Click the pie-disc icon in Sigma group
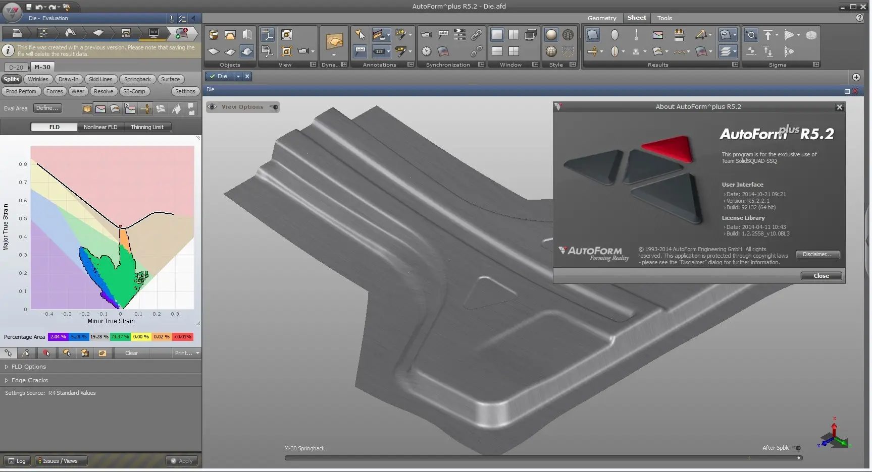 811,35
